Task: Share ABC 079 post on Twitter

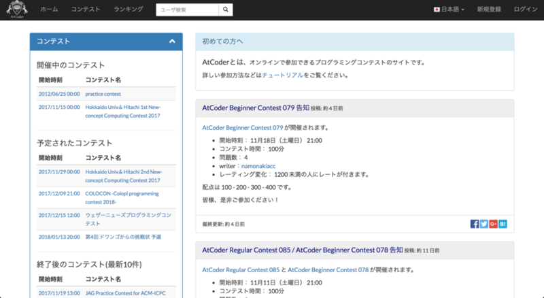Action: pyautogui.click(x=484, y=224)
